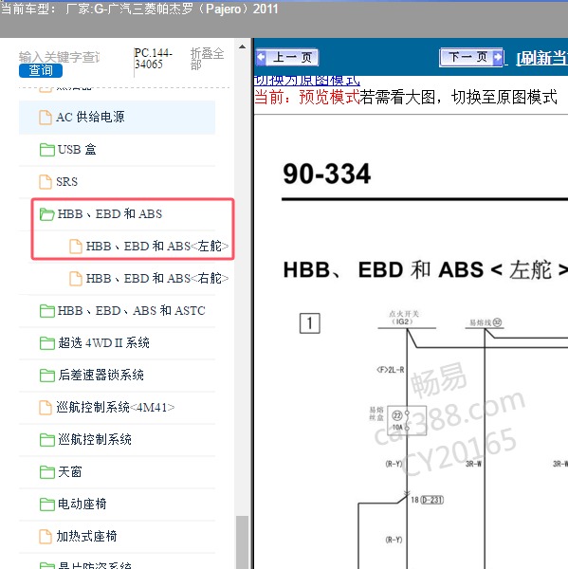Click page icon beside HBB、EBD 和 ABS<右舵>
Image resolution: width=568 pixels, height=569 pixels.
coord(76,279)
